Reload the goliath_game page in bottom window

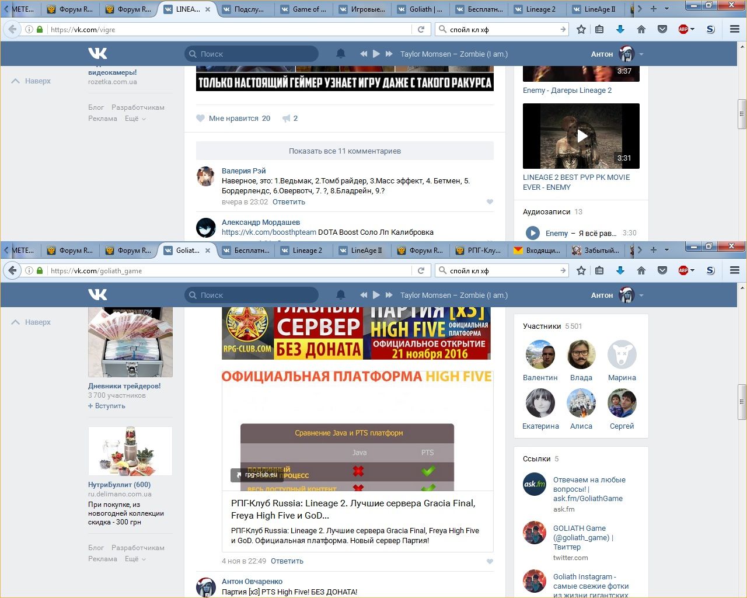pos(421,270)
